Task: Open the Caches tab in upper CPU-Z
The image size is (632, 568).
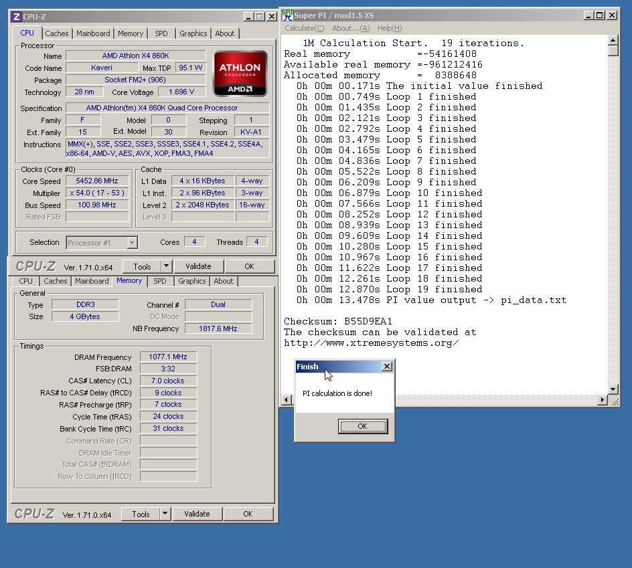Action: [57, 33]
